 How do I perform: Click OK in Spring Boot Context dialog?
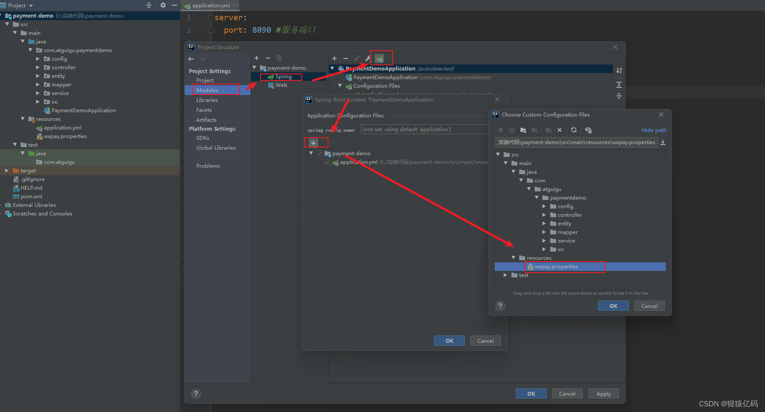point(449,341)
